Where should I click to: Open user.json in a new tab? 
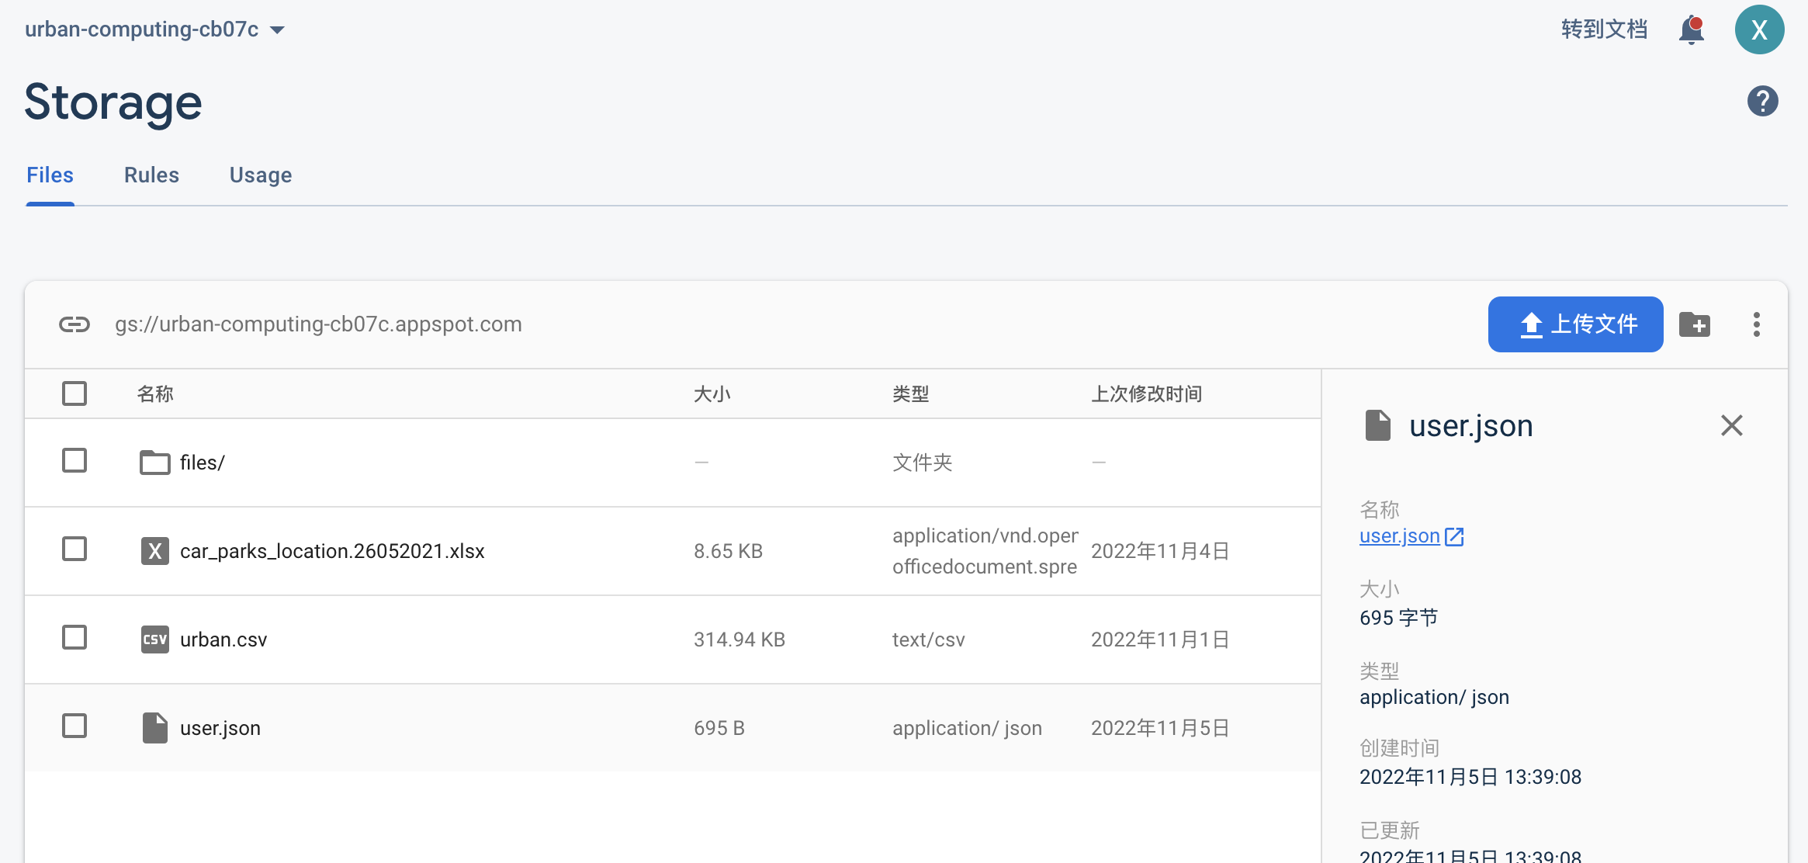pyautogui.click(x=1454, y=535)
